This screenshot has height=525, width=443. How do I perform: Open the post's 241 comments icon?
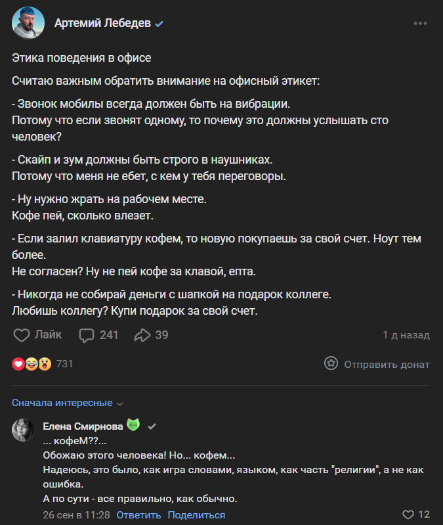point(99,335)
